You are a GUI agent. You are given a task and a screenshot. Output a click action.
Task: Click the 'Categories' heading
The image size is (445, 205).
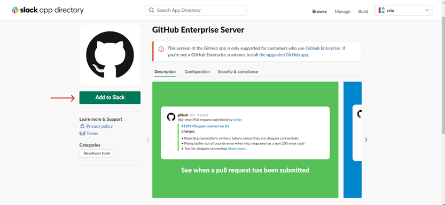[90, 145]
